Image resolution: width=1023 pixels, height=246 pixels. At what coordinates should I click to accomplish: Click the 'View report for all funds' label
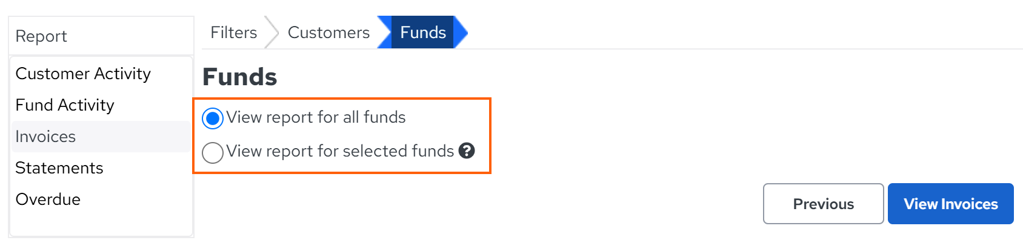316,117
